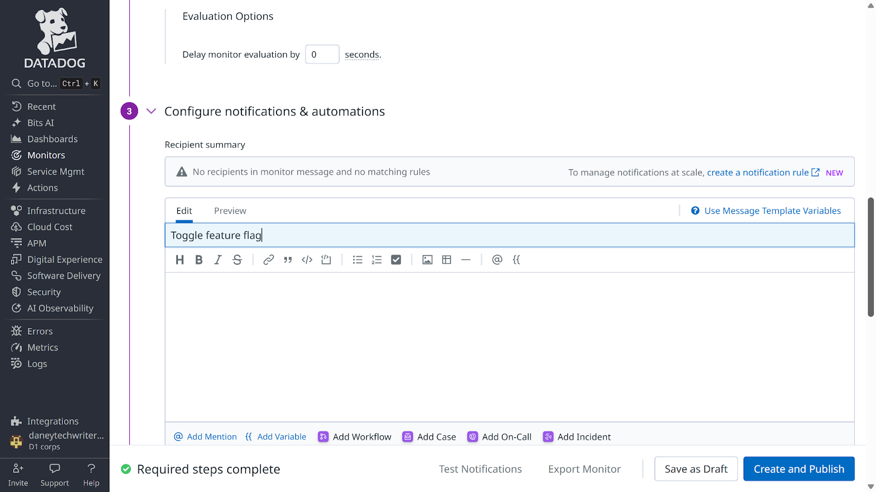Click the Datadog logo

(x=55, y=38)
